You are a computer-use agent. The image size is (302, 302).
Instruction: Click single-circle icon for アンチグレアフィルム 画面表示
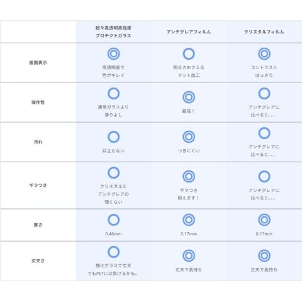(189, 53)
